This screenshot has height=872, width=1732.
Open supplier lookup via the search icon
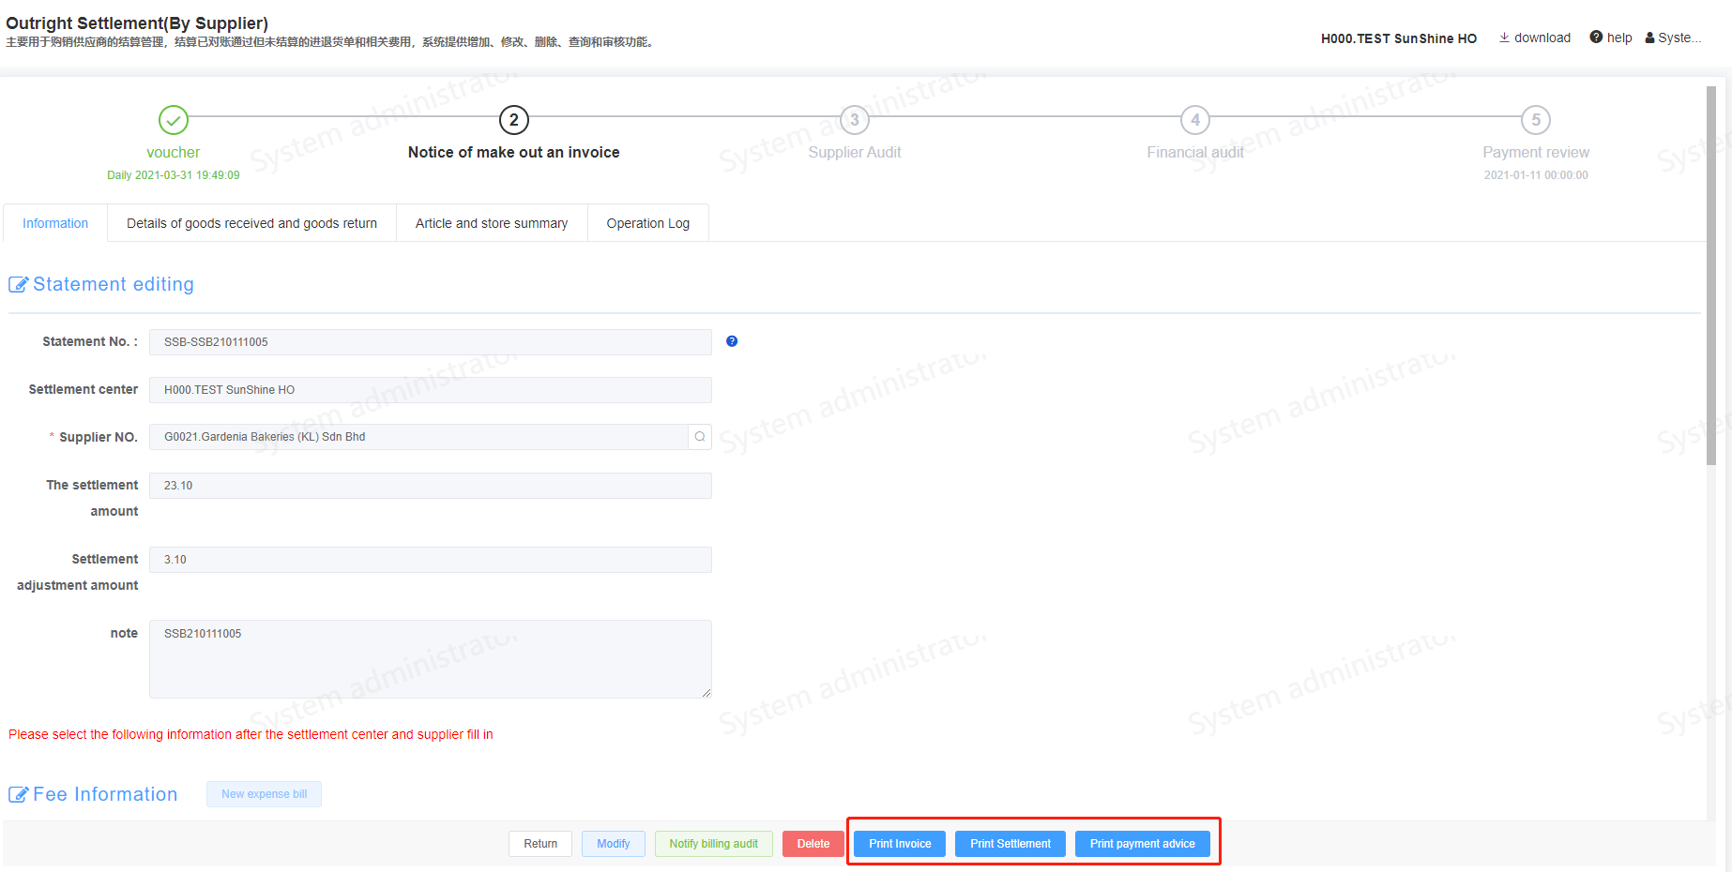[700, 437]
